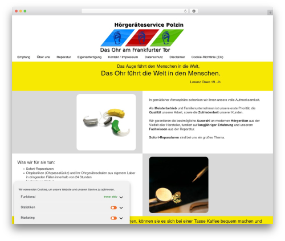Toggle the Marketing cookie switch
Image resolution: width=285 pixels, height=241 pixels.
click(x=113, y=218)
